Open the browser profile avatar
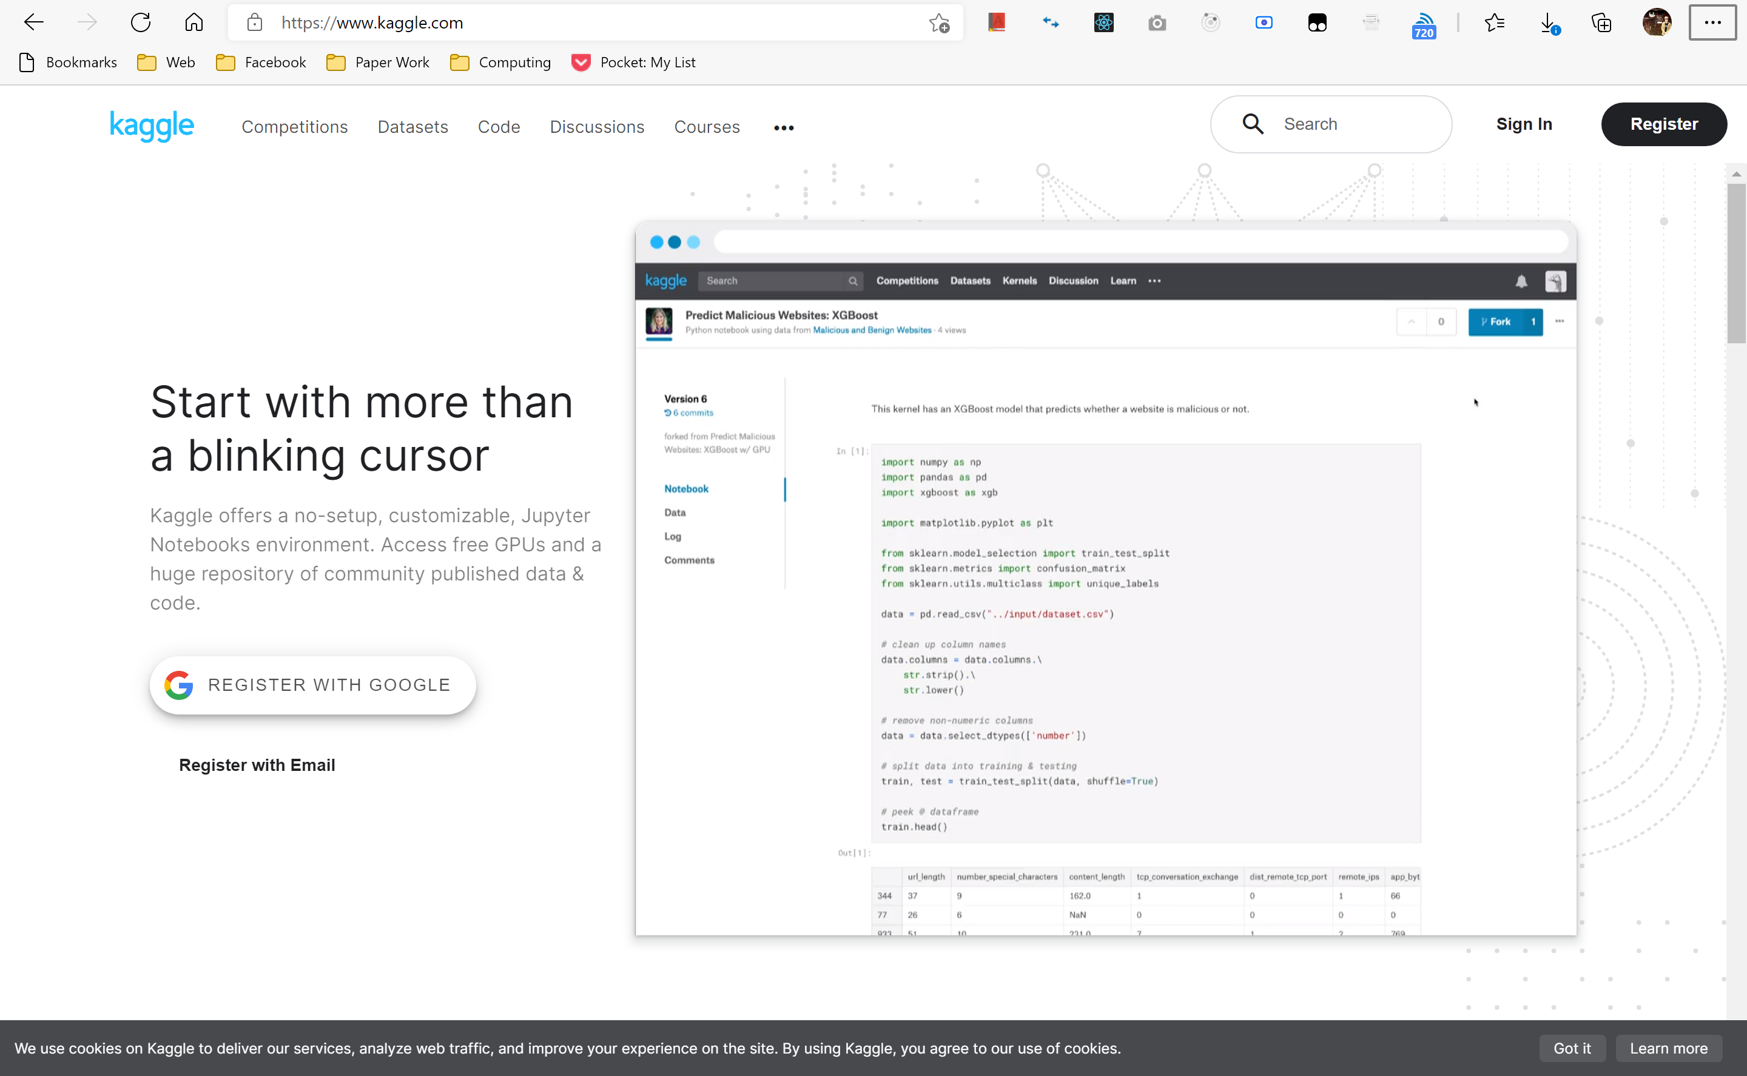The width and height of the screenshot is (1747, 1076). (x=1657, y=23)
